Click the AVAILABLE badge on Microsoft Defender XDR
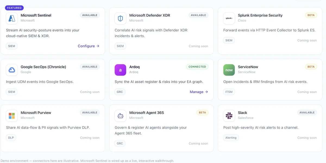 198,15
